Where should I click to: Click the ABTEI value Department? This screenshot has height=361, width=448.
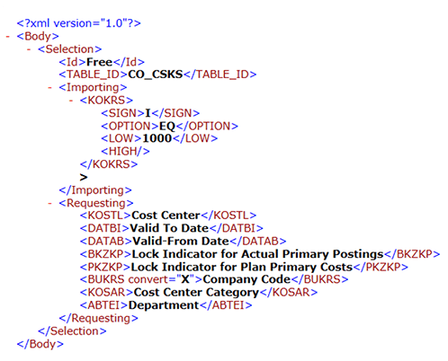(164, 305)
